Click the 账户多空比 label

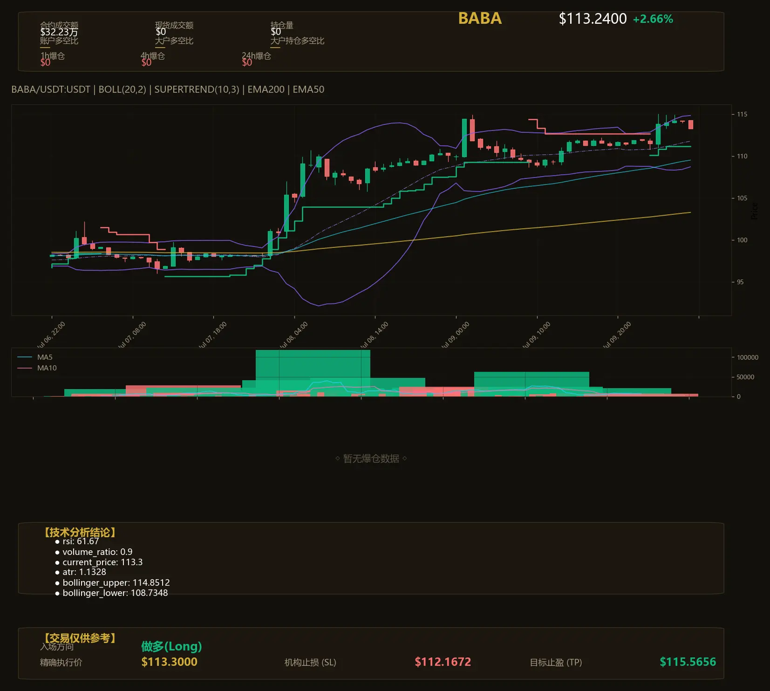click(x=59, y=41)
